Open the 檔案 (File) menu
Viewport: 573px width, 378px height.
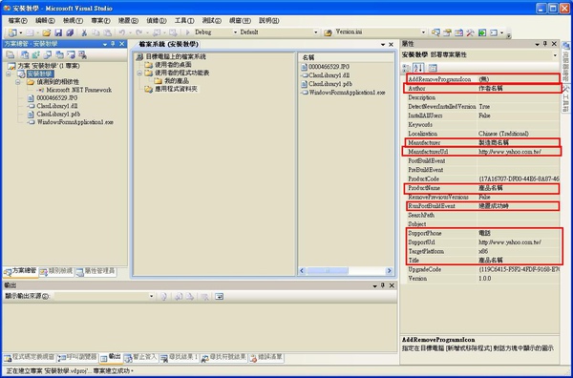[x=18, y=20]
